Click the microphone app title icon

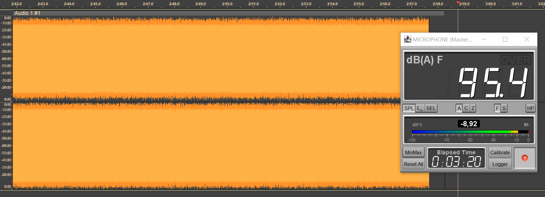click(407, 39)
